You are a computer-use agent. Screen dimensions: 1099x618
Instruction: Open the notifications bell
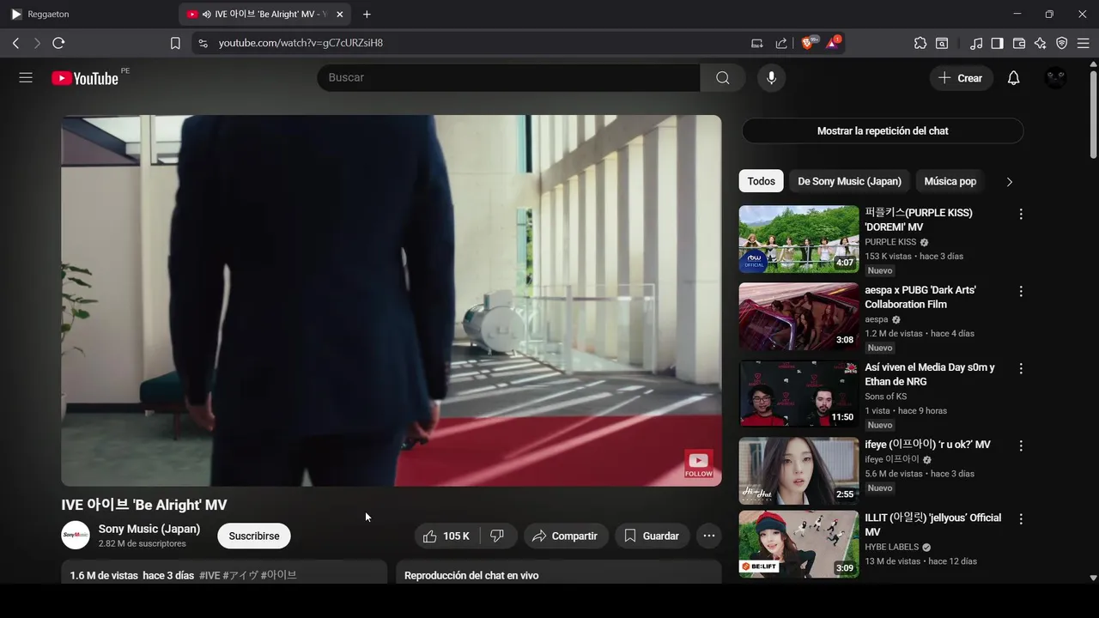coord(1013,78)
